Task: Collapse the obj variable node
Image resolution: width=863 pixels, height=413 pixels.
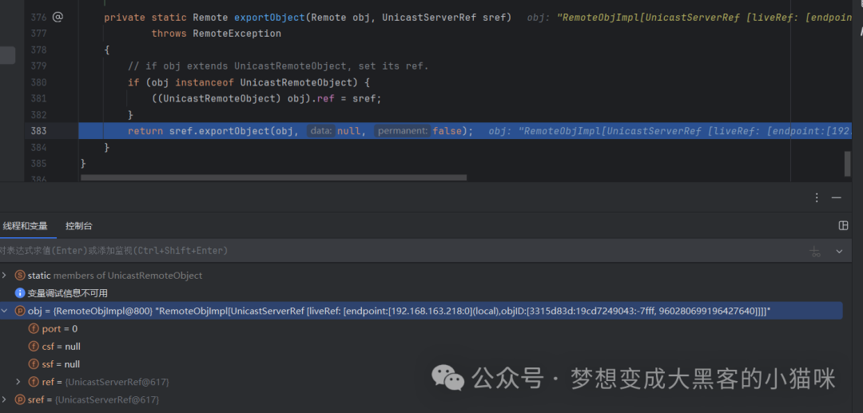Action: pos(5,311)
